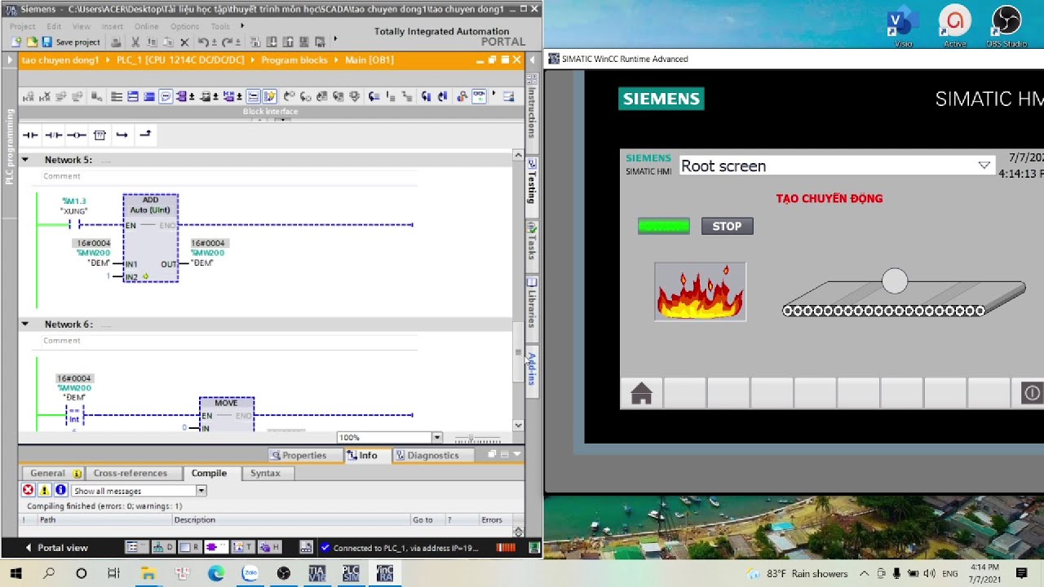Click the Save project toolbar button
1044x587 pixels.
coord(71,42)
